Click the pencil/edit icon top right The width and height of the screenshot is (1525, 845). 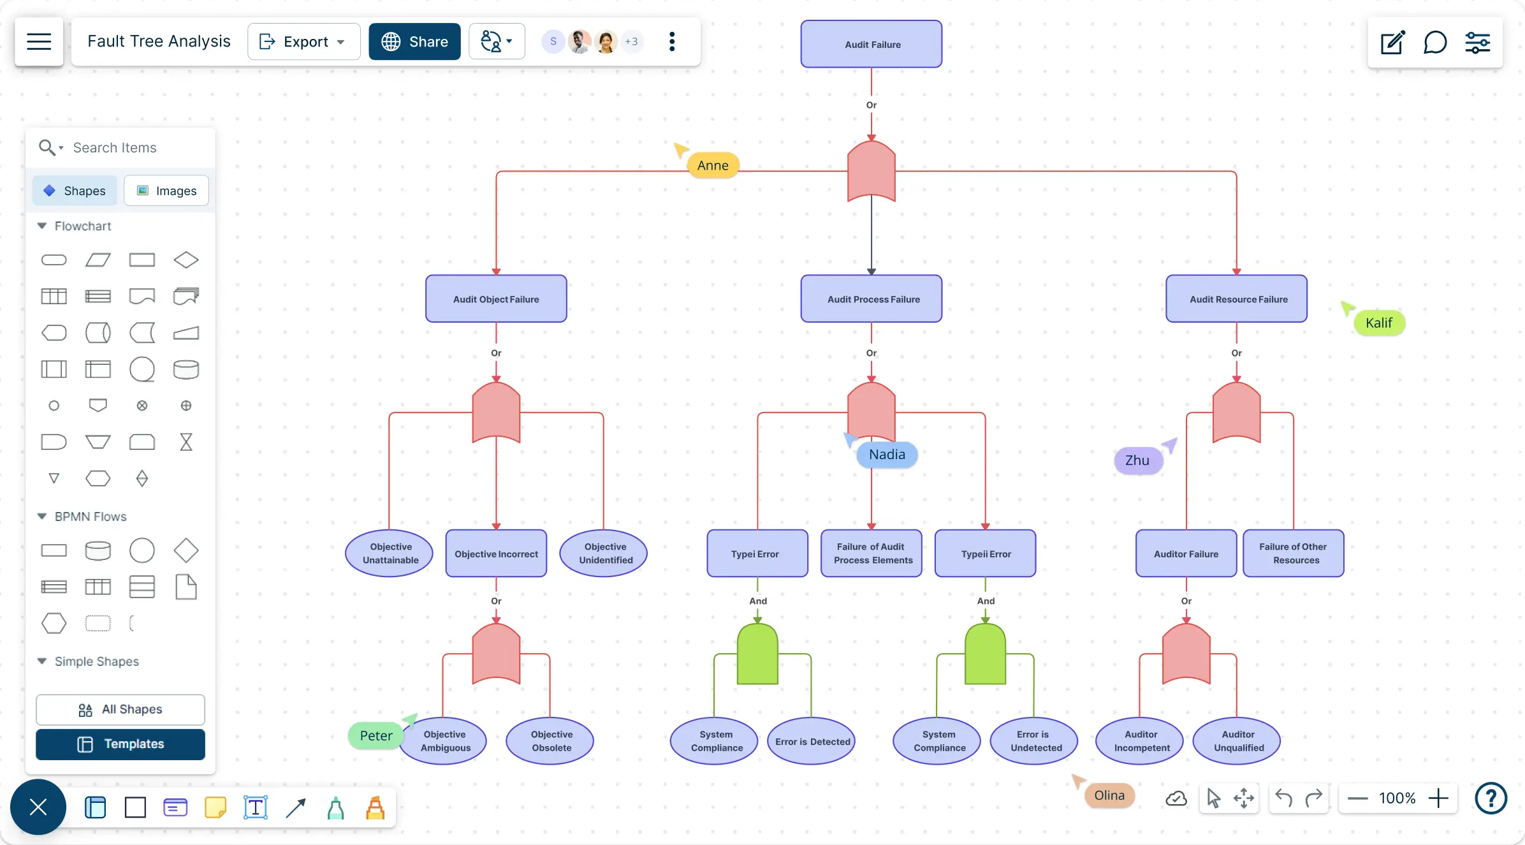point(1393,41)
